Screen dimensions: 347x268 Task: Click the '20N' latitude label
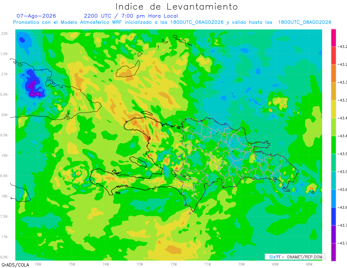pos(4,115)
